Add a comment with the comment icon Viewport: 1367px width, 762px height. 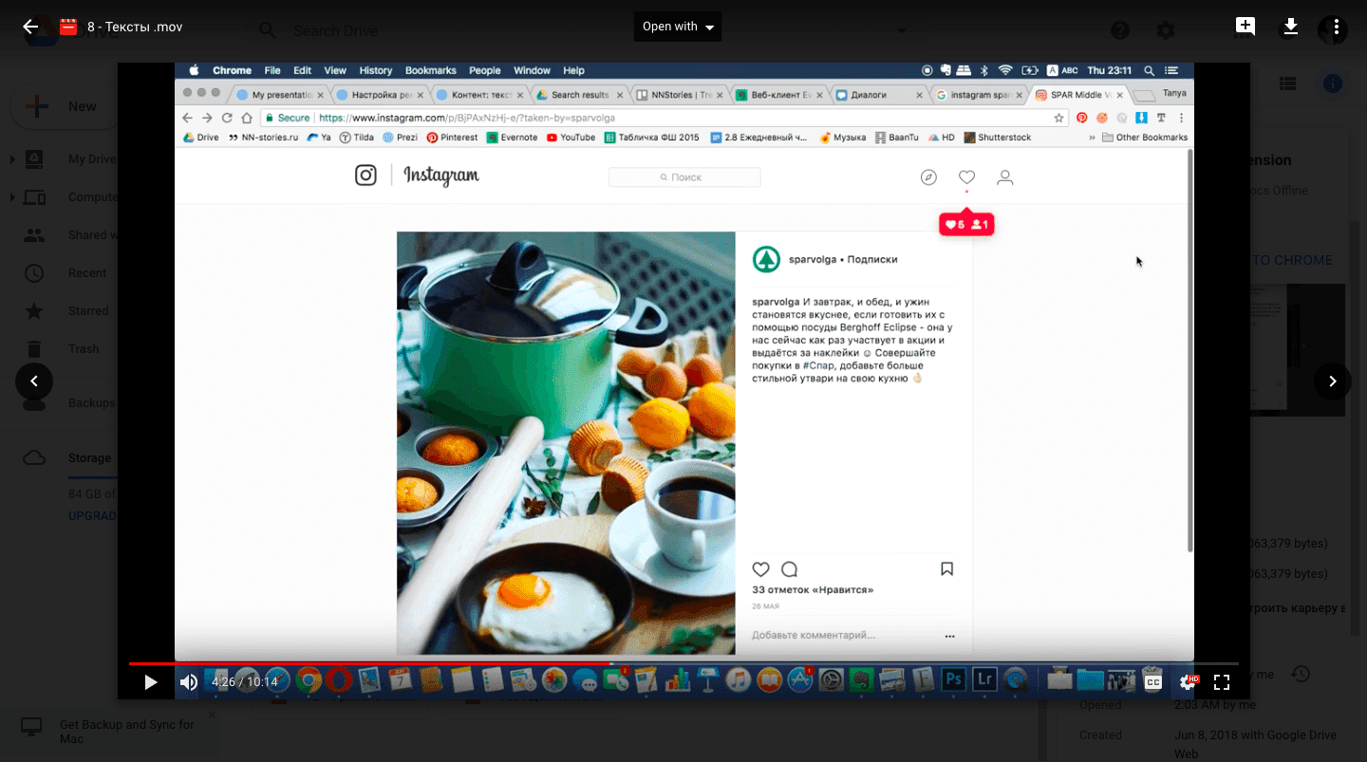tap(1245, 27)
